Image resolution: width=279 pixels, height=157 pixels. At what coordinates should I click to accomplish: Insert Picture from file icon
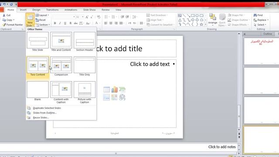point(106,97)
